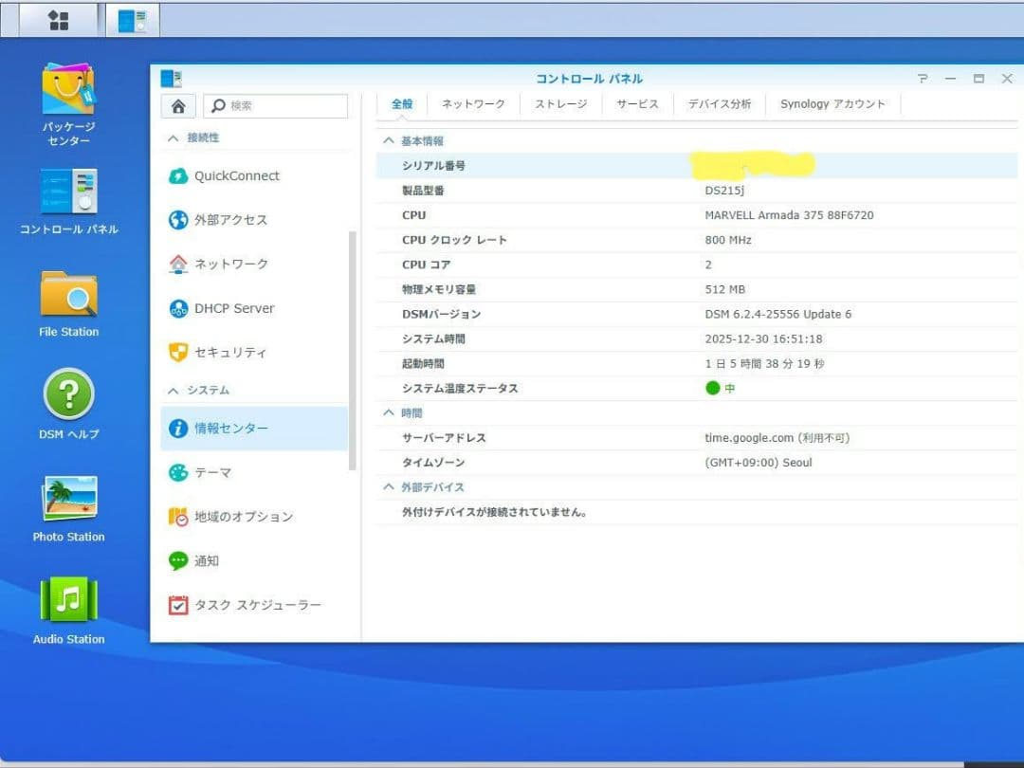
Task: Click inside the 検索 search field
Action: pos(275,103)
